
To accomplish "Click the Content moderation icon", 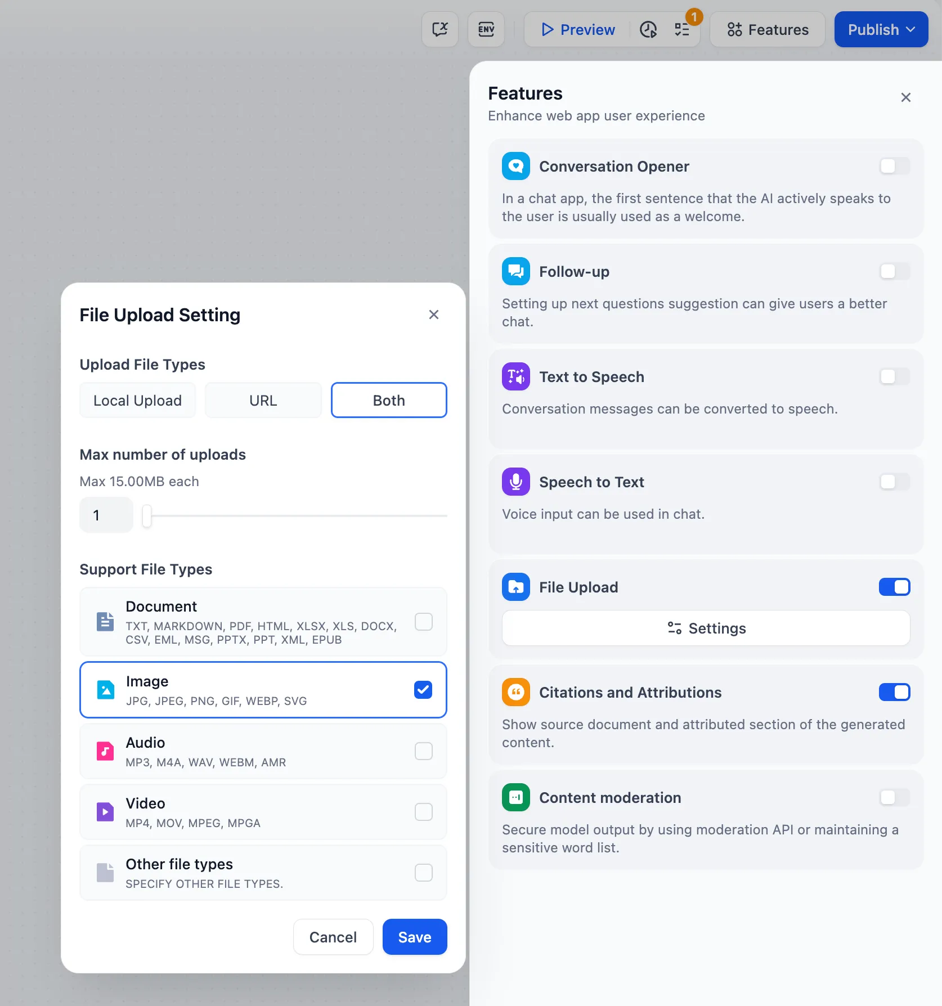I will (x=515, y=797).
